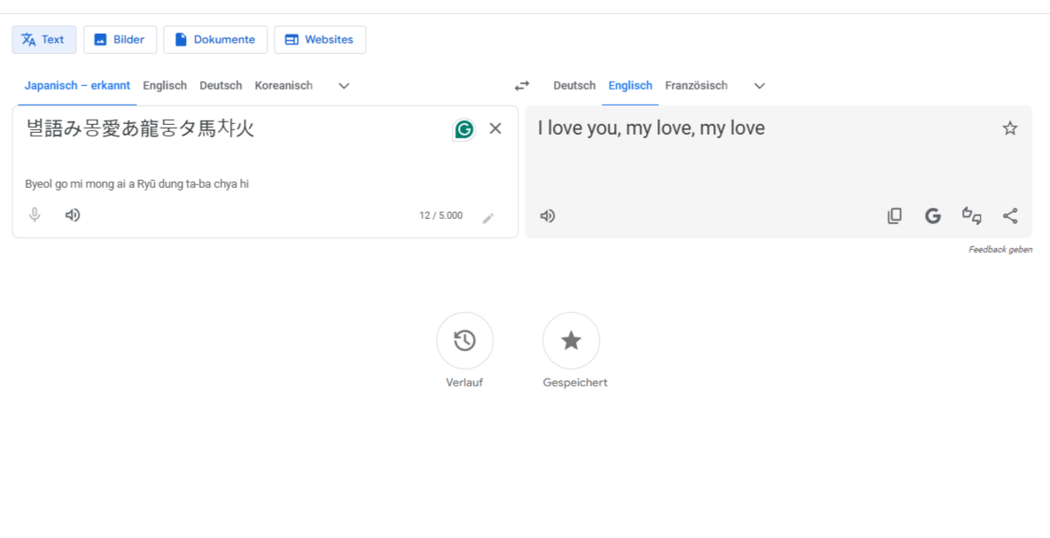This screenshot has height=538, width=1050.
Task: Choose Koreanisch as source language
Action: pos(284,86)
